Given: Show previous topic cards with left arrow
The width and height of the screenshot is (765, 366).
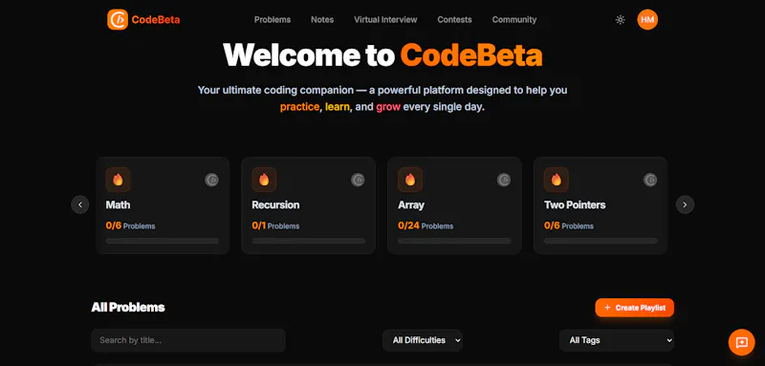Looking at the screenshot, I should tap(80, 205).
